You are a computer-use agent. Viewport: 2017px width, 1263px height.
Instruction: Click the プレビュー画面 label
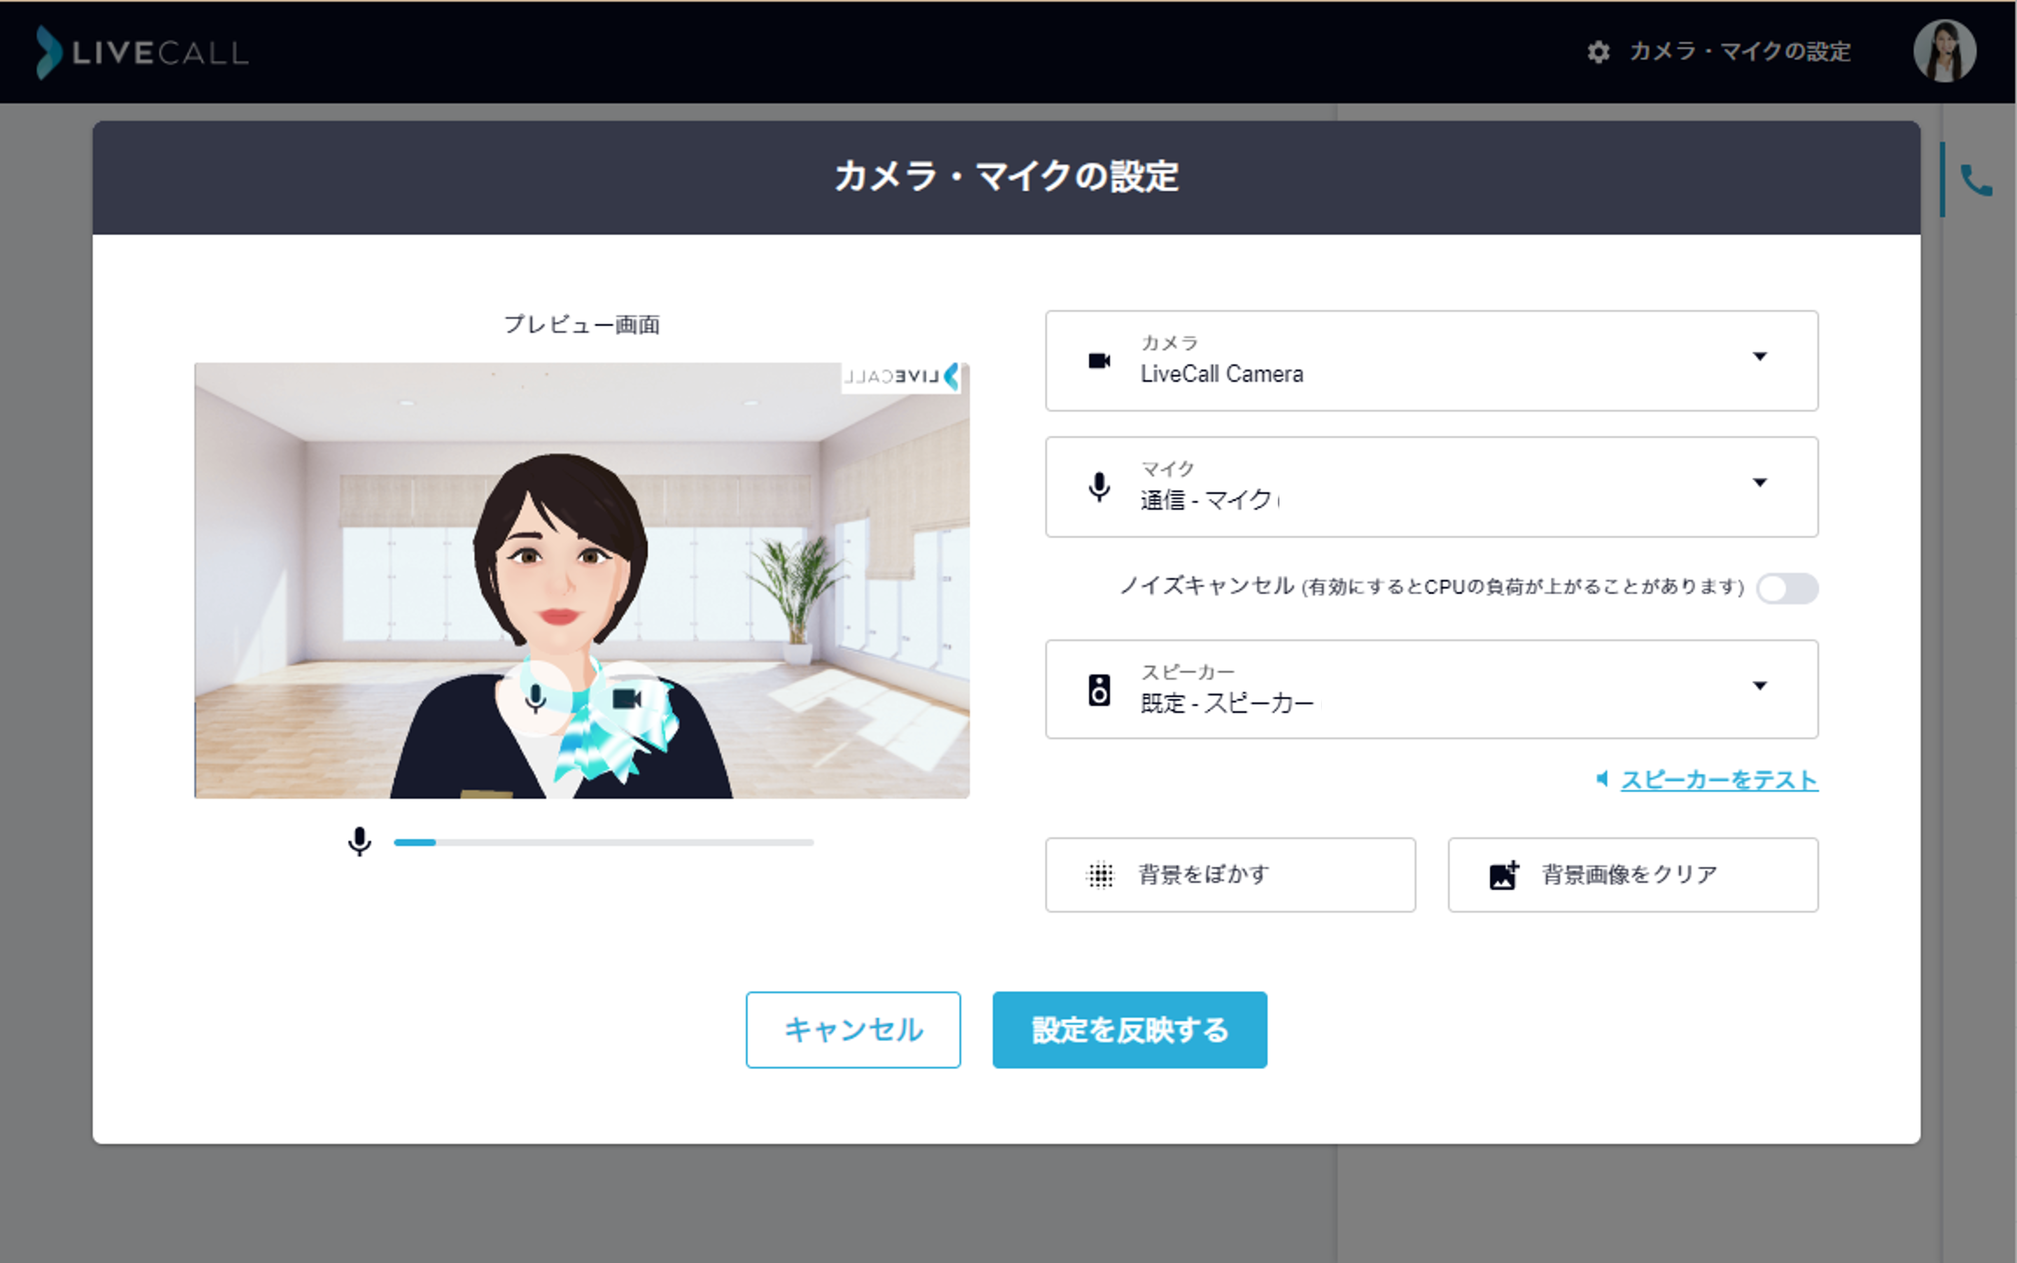point(581,324)
